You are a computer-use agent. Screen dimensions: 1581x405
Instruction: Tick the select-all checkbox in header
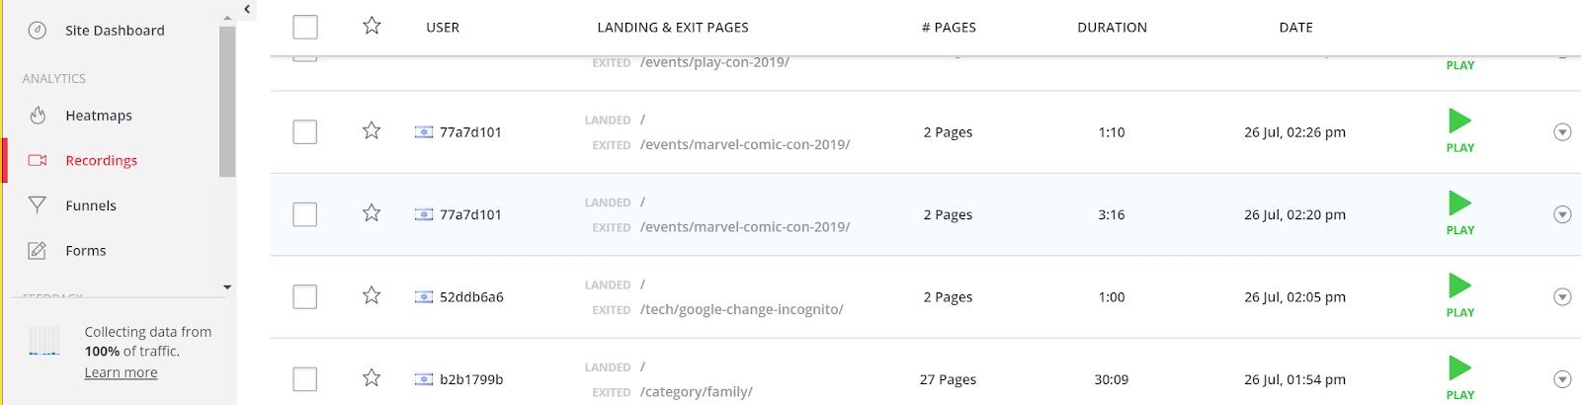[x=305, y=27]
